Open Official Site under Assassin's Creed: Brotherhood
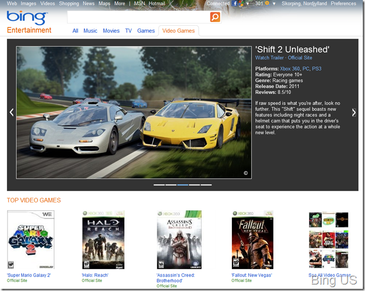Image resolution: width=365 pixels, height=291 pixels. 167,286
